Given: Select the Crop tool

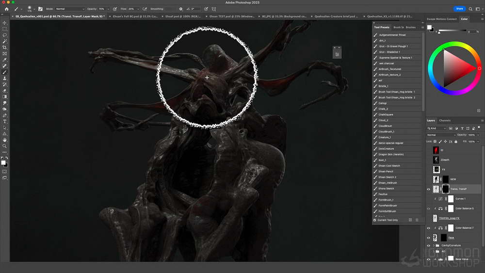Looking at the screenshot, I should click(4, 48).
